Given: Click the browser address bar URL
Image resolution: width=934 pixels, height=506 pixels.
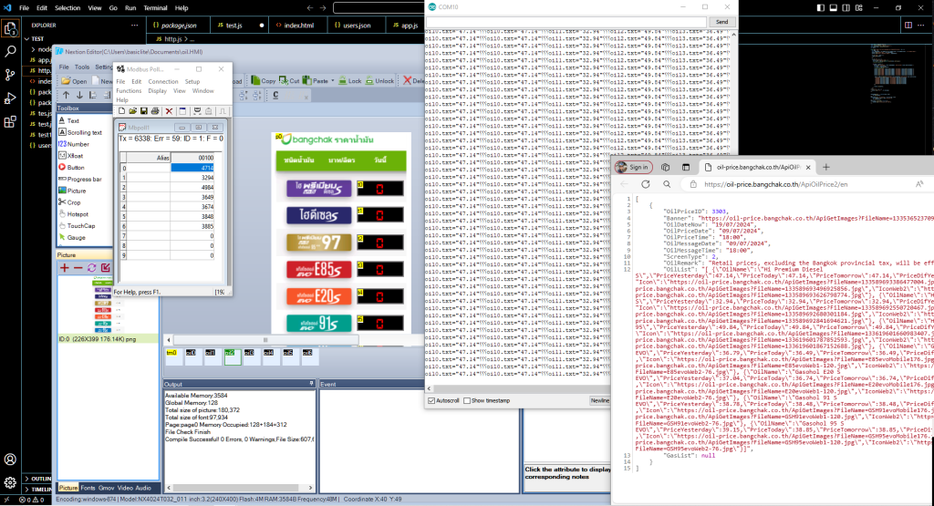Looking at the screenshot, I should coord(775,184).
